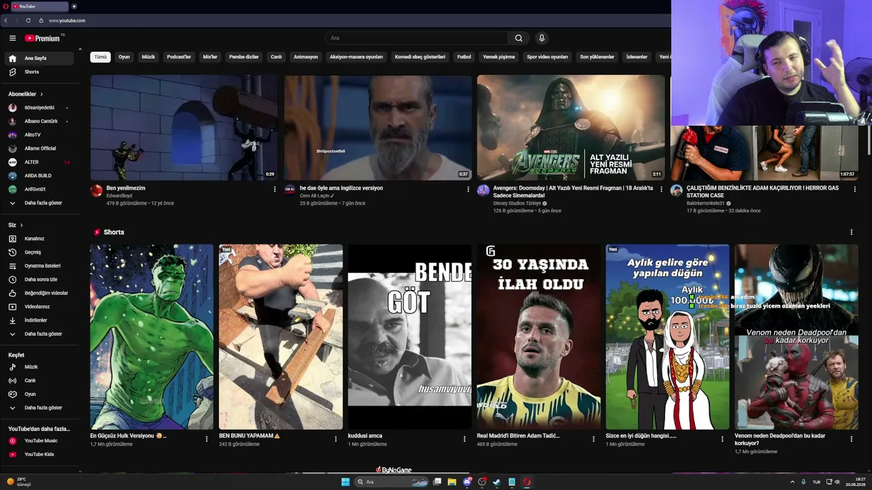Open the Shorts shelf options menu
872x490 pixels.
pyautogui.click(x=851, y=232)
